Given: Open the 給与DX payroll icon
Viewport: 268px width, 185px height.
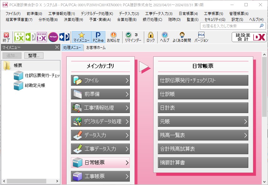Looking at the screenshot, I should [x=19, y=37].
